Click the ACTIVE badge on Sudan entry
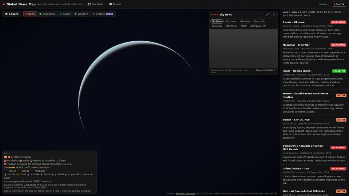 click(x=341, y=120)
